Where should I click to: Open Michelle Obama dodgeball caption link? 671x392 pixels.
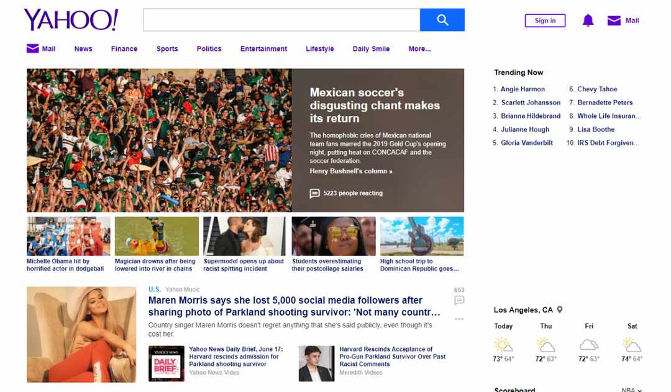click(x=65, y=265)
